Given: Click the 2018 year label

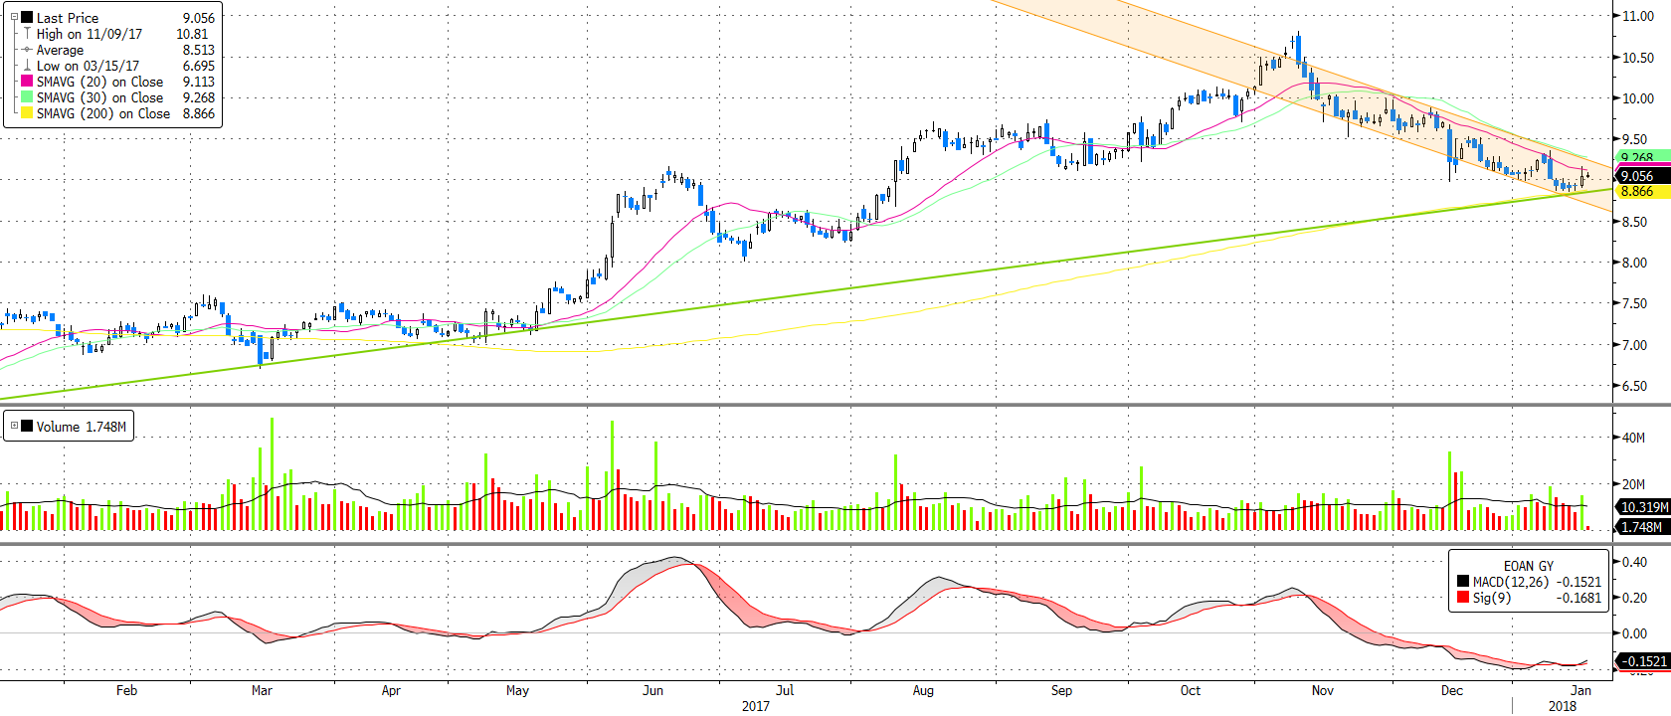Looking at the screenshot, I should point(1563,706).
